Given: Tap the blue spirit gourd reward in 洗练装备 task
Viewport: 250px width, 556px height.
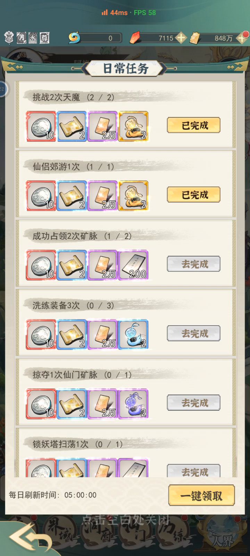Looking at the screenshot, I should (133, 335).
